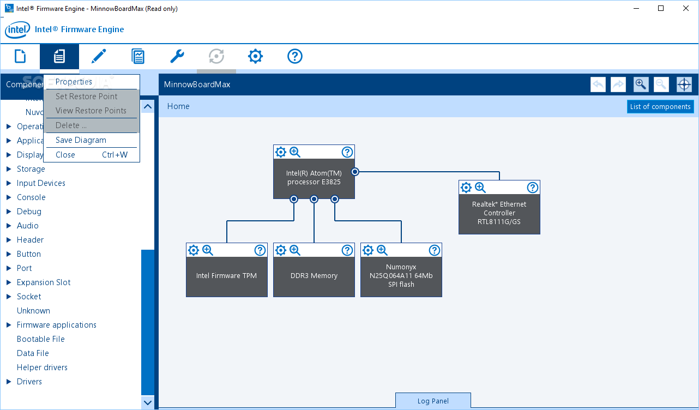Image resolution: width=699 pixels, height=410 pixels.
Task: Select the pencil edit toolbar icon
Action: click(x=99, y=56)
